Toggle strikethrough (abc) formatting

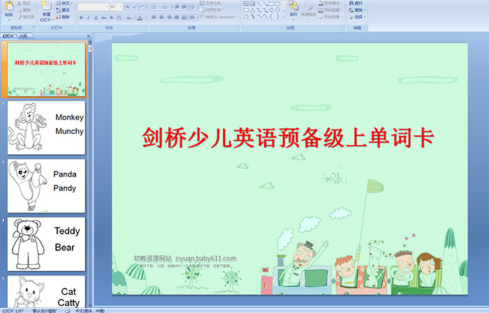[x=103, y=17]
